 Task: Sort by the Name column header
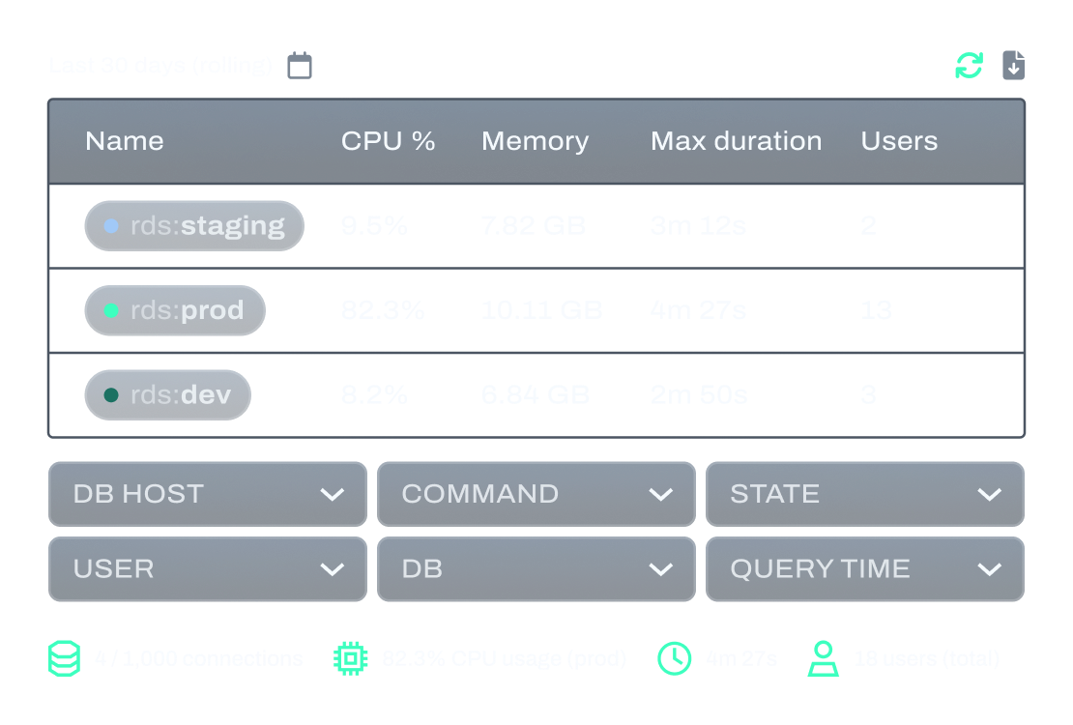tap(125, 141)
